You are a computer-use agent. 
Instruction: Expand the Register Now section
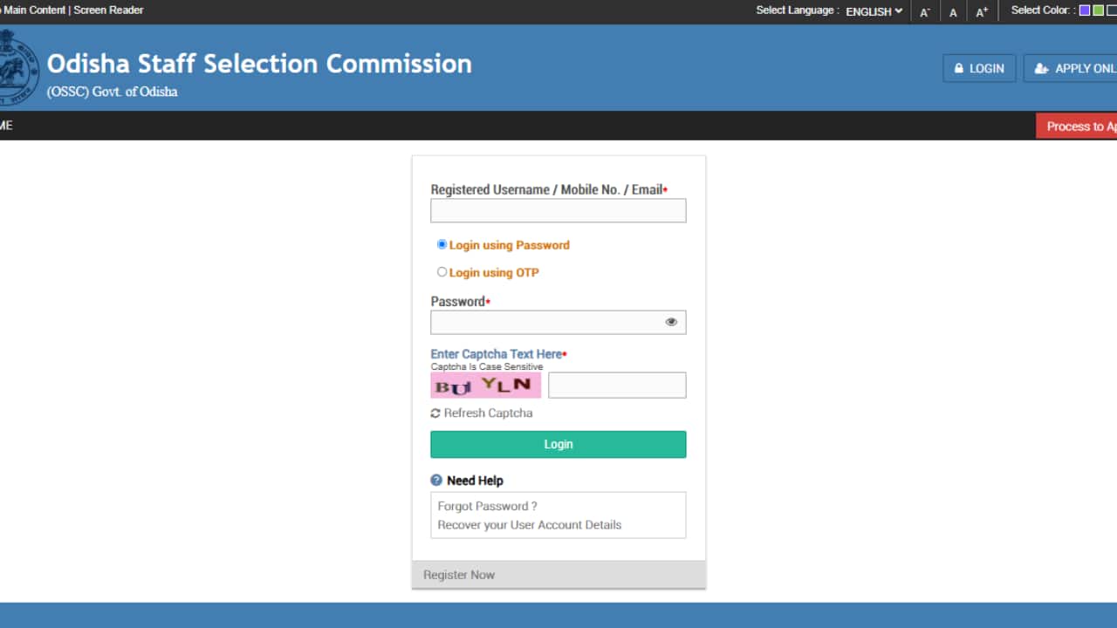[x=459, y=574]
